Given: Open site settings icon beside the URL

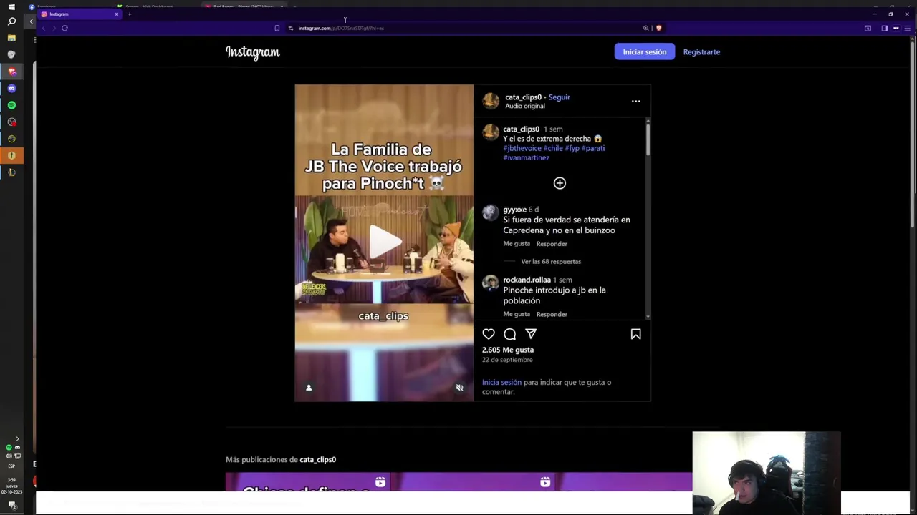Looking at the screenshot, I should point(291,28).
